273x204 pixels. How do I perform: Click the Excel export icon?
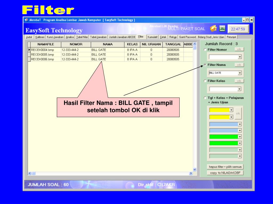coord(222,28)
